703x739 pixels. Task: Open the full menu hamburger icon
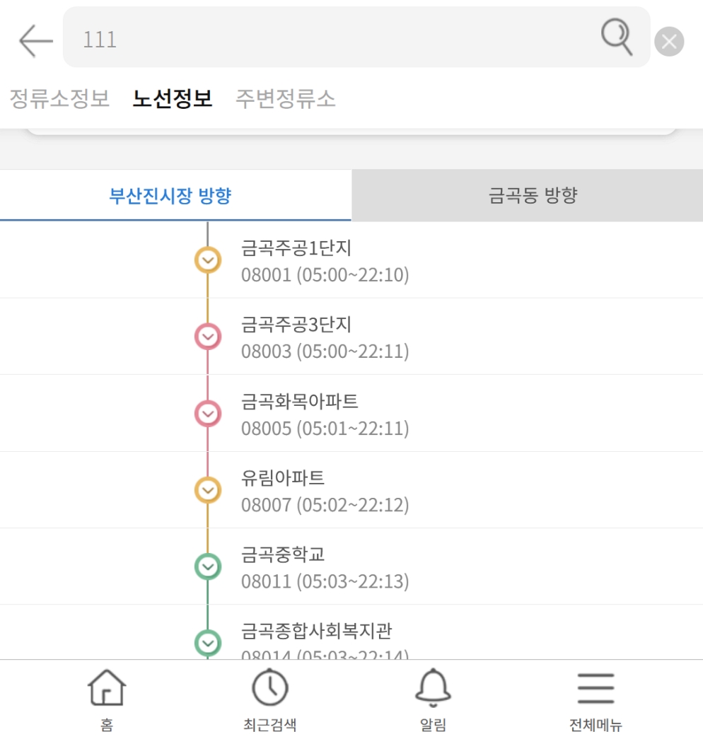coord(596,688)
